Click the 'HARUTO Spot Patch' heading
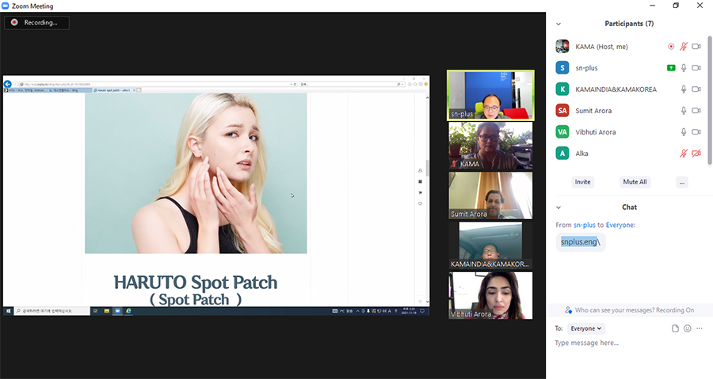This screenshot has width=713, height=379. 196,282
